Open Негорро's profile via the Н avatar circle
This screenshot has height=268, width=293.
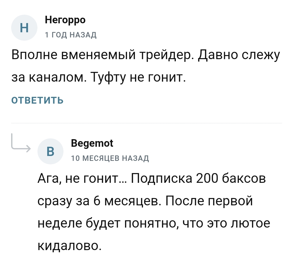point(24,28)
